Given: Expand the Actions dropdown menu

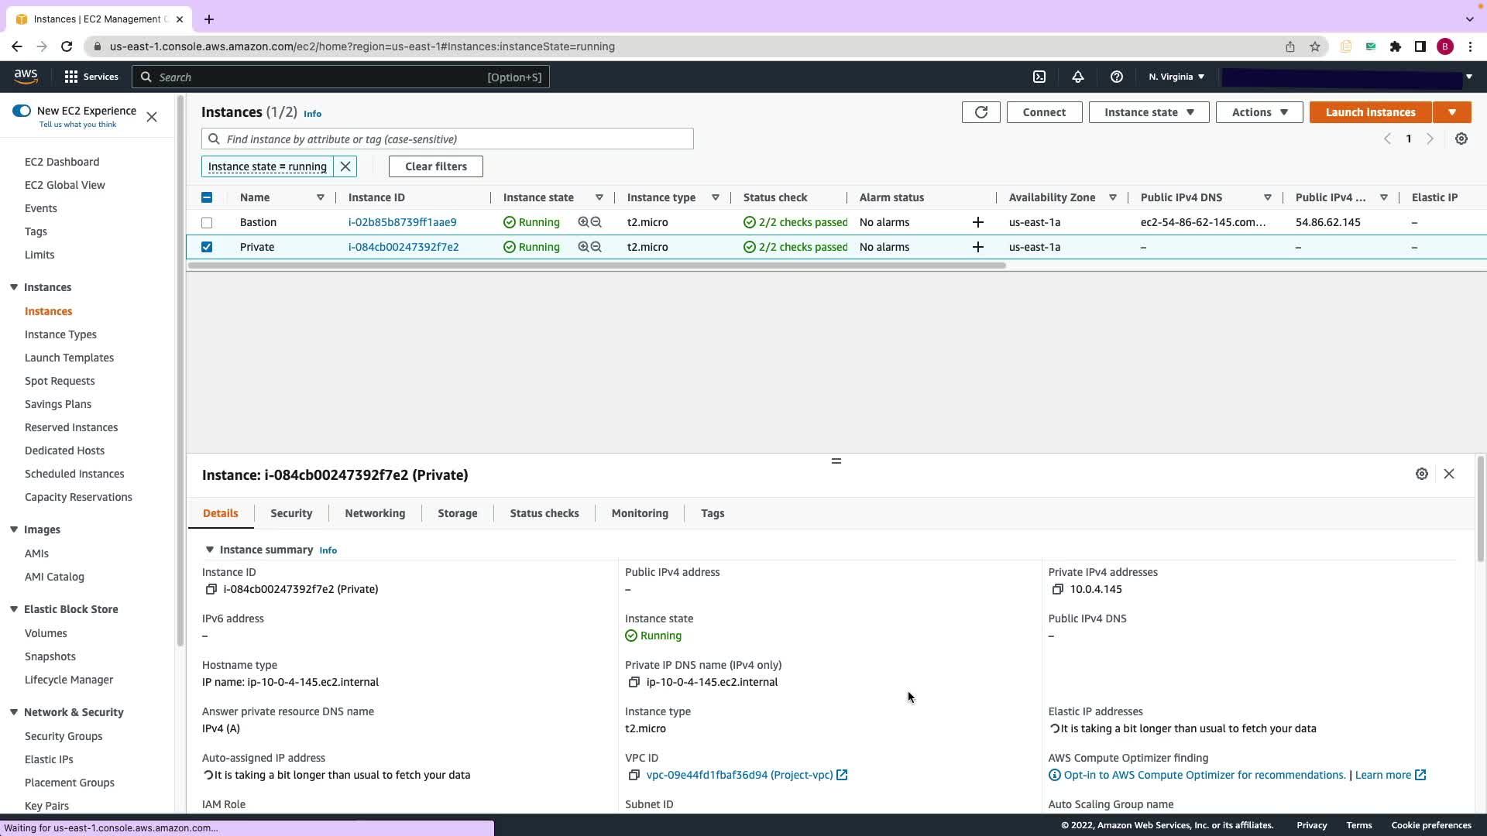Looking at the screenshot, I should [x=1259, y=112].
